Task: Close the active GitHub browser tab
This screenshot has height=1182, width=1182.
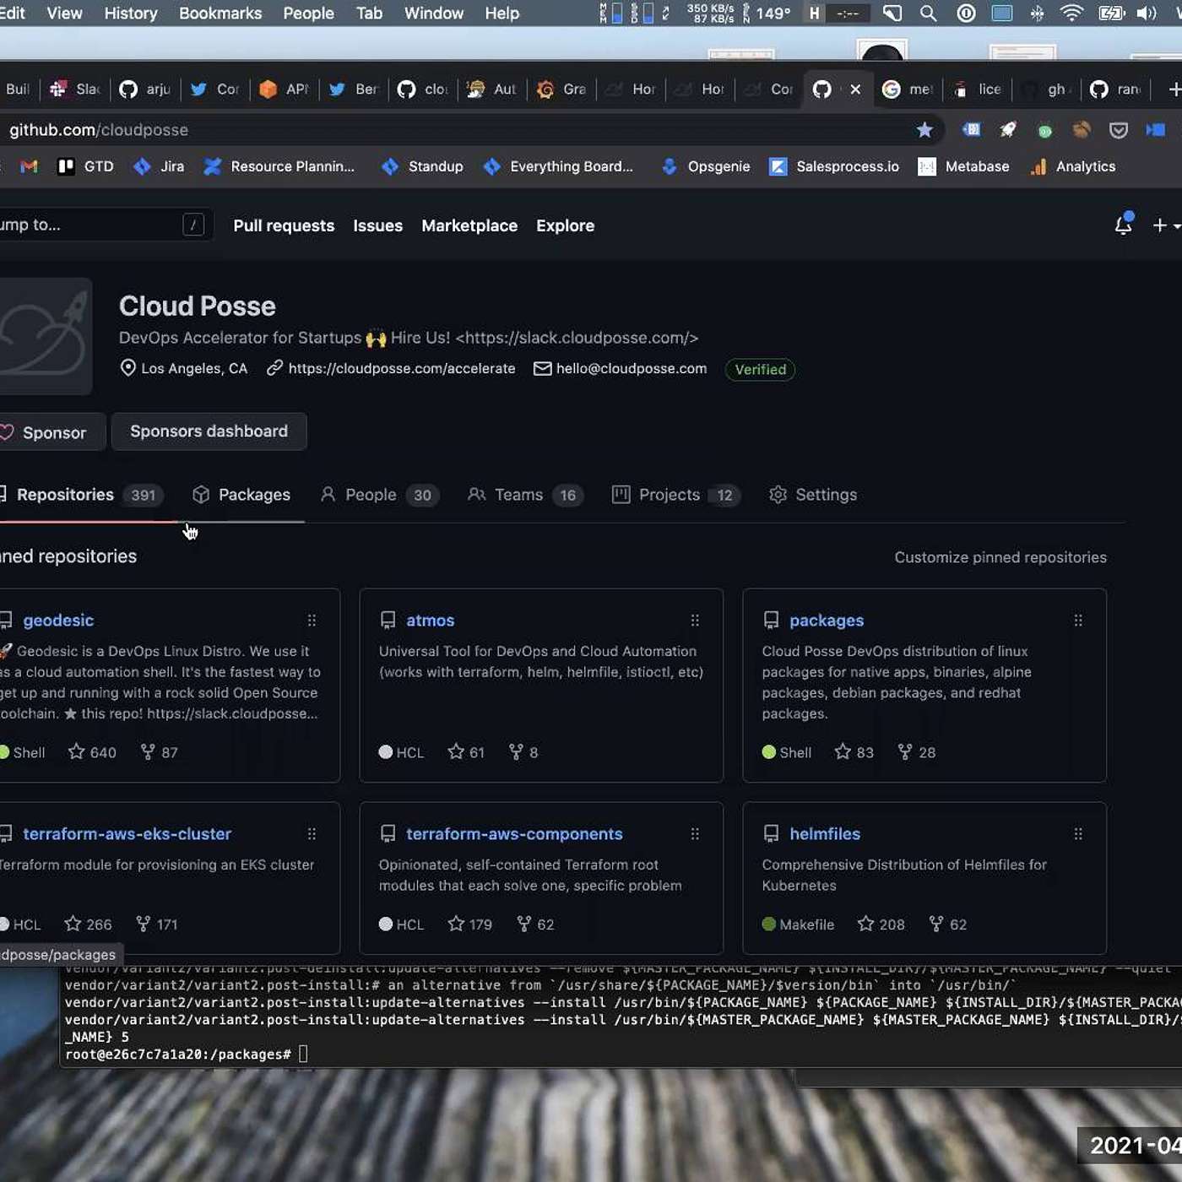Action: click(855, 89)
